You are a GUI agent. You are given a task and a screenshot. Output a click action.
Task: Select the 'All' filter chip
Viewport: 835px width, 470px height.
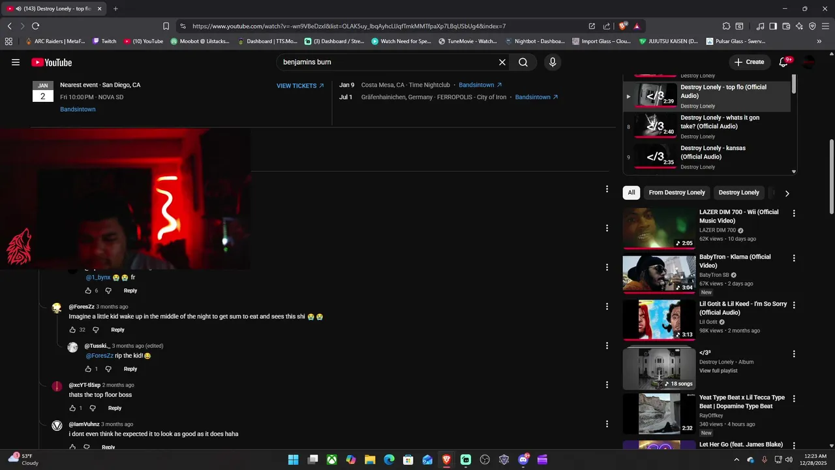(x=631, y=193)
